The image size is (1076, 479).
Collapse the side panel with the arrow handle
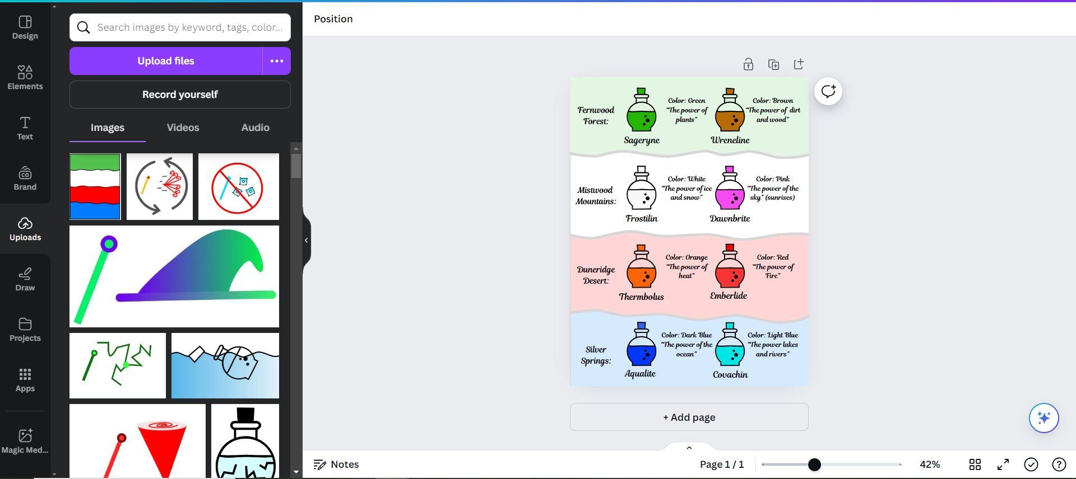[x=306, y=240]
